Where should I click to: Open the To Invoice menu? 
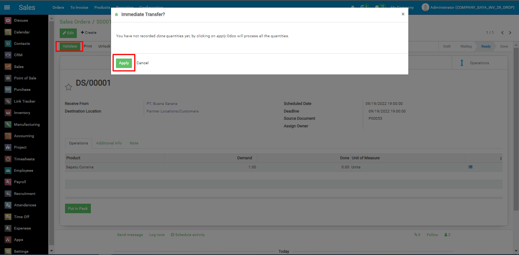79,8
